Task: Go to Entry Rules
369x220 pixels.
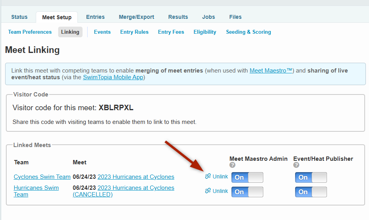Action: click(134, 32)
